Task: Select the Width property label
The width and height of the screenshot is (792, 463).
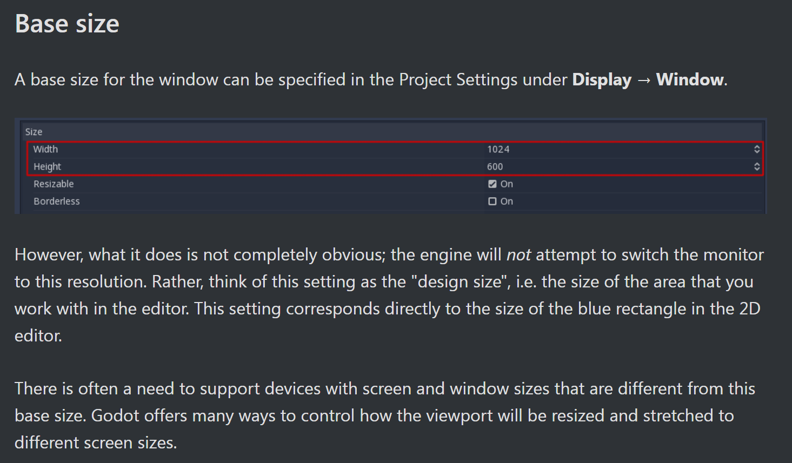Action: click(45, 149)
